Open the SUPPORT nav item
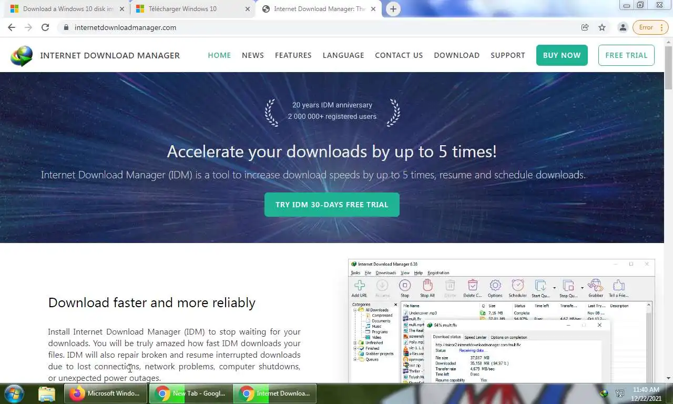The height and width of the screenshot is (404, 673). pyautogui.click(x=508, y=55)
